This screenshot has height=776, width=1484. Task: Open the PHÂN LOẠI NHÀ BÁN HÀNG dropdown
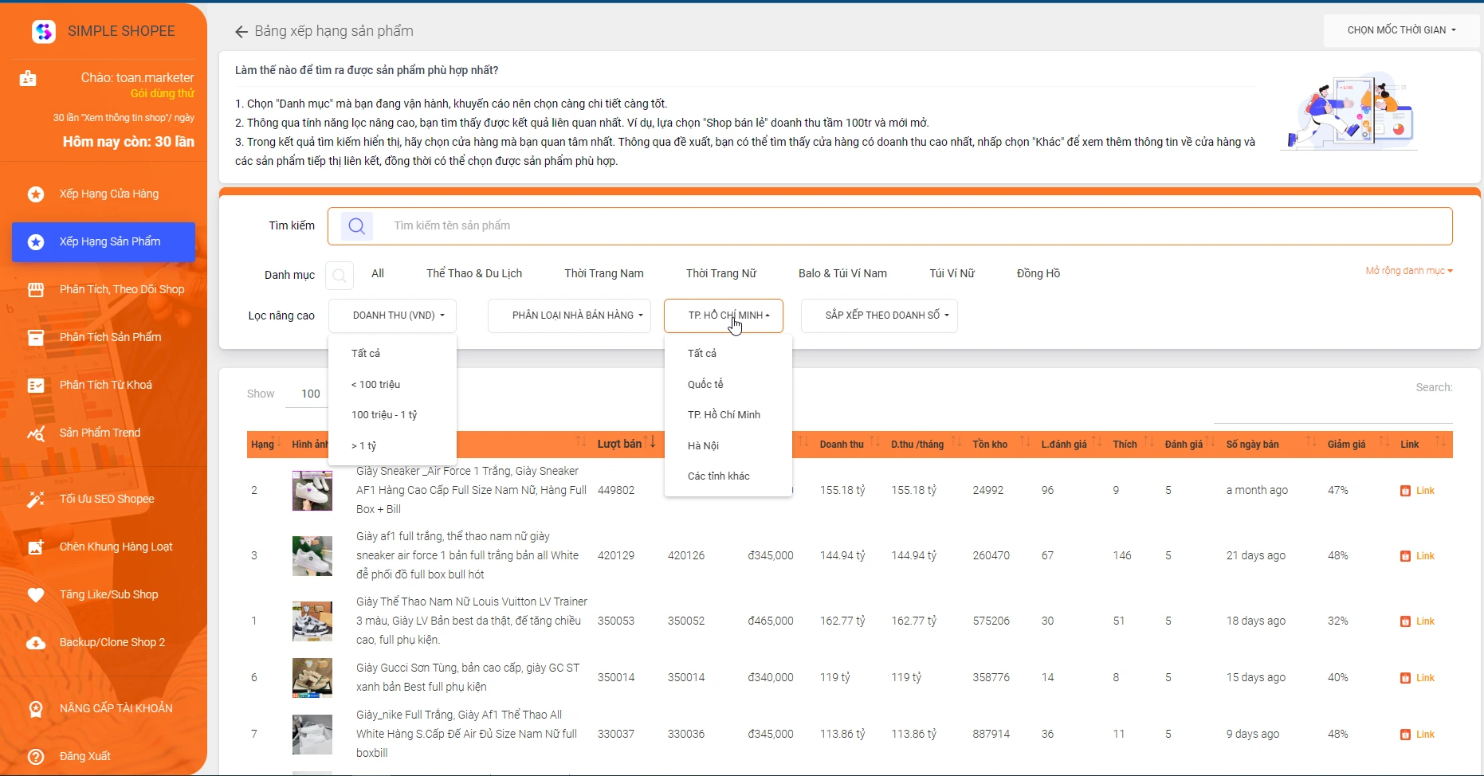569,315
